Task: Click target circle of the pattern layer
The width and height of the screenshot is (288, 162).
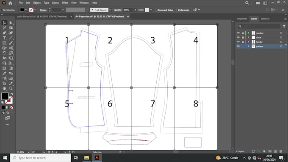Action: pyautogui.click(x=281, y=46)
